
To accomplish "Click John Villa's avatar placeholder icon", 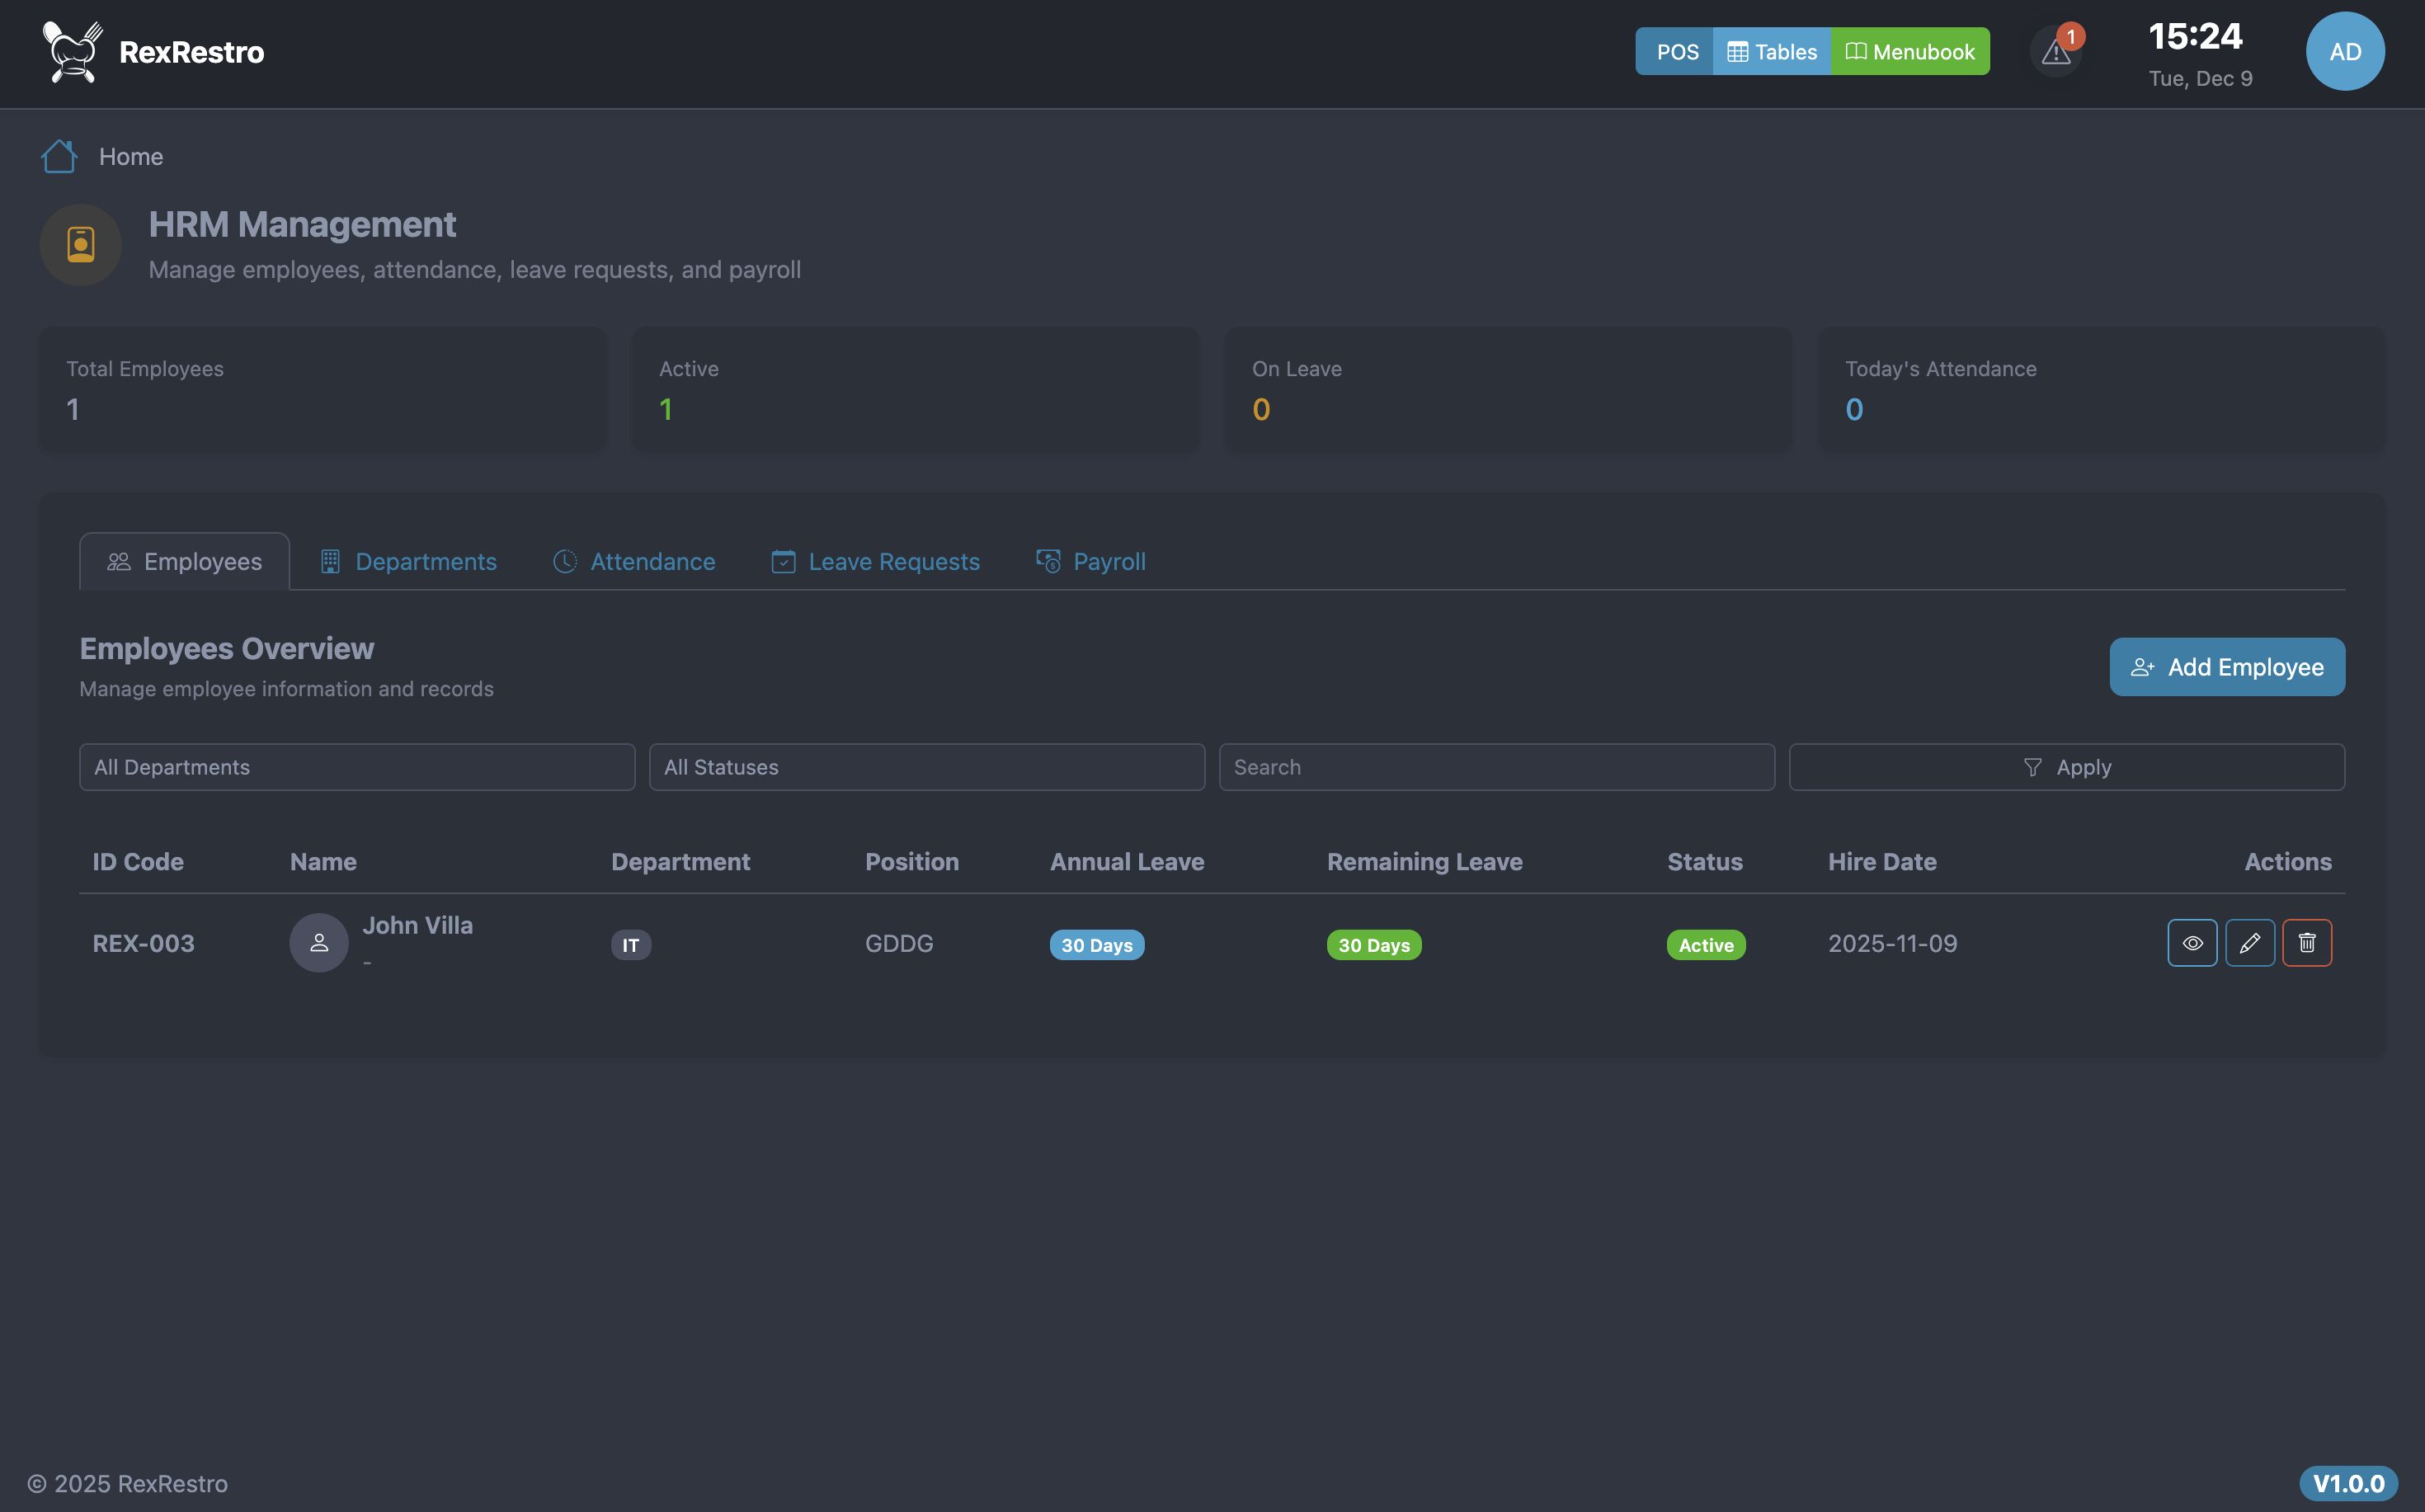I will coord(319,942).
